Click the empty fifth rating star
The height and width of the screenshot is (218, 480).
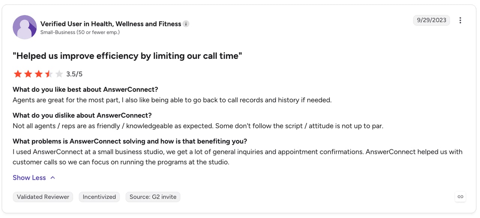point(59,74)
